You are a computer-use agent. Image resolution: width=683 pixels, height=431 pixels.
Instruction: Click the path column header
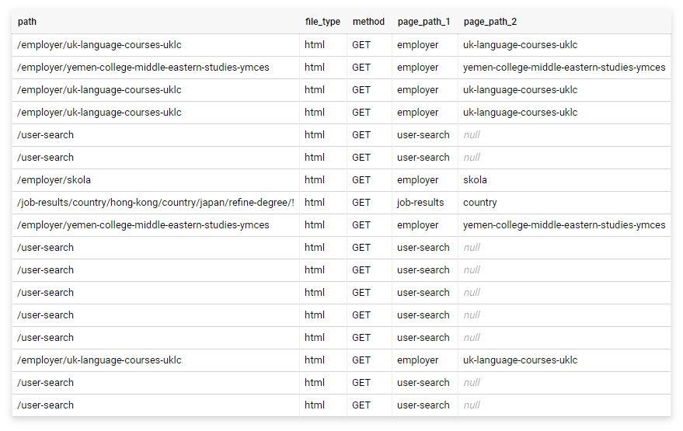[27, 22]
